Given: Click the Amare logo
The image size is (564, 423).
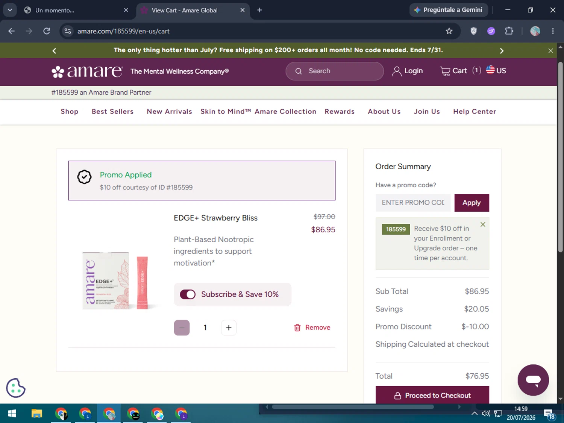Looking at the screenshot, I should coord(87,71).
